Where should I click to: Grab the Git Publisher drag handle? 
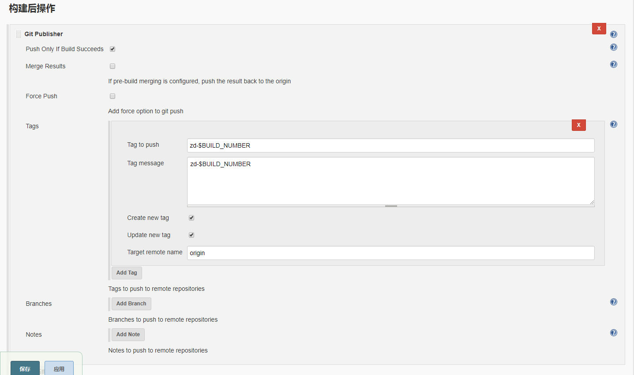[18, 34]
